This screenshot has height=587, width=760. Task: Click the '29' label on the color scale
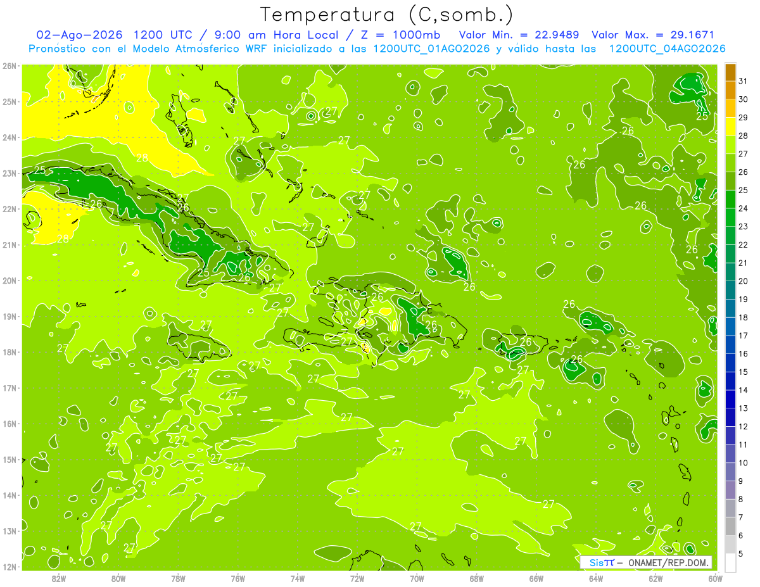(x=743, y=118)
